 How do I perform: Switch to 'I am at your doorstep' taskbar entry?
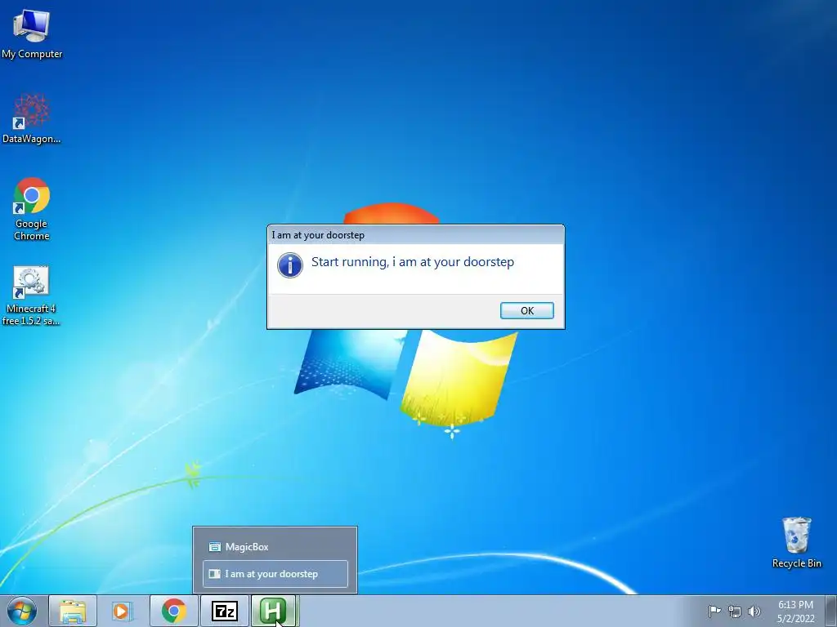click(x=275, y=574)
